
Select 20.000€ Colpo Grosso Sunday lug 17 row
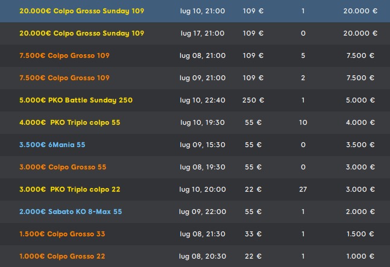81,33
